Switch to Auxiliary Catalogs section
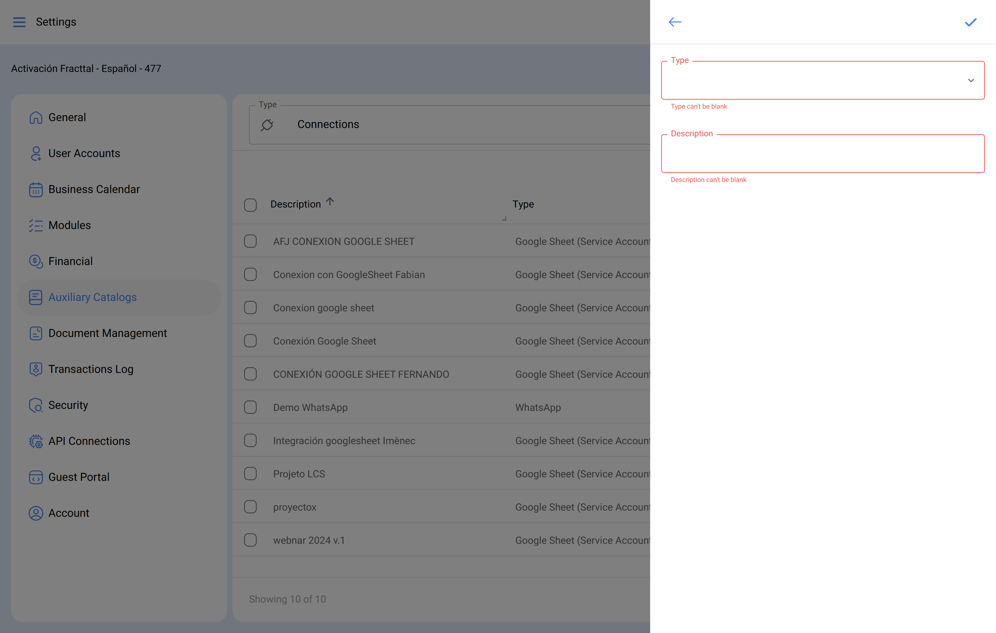 (x=92, y=297)
